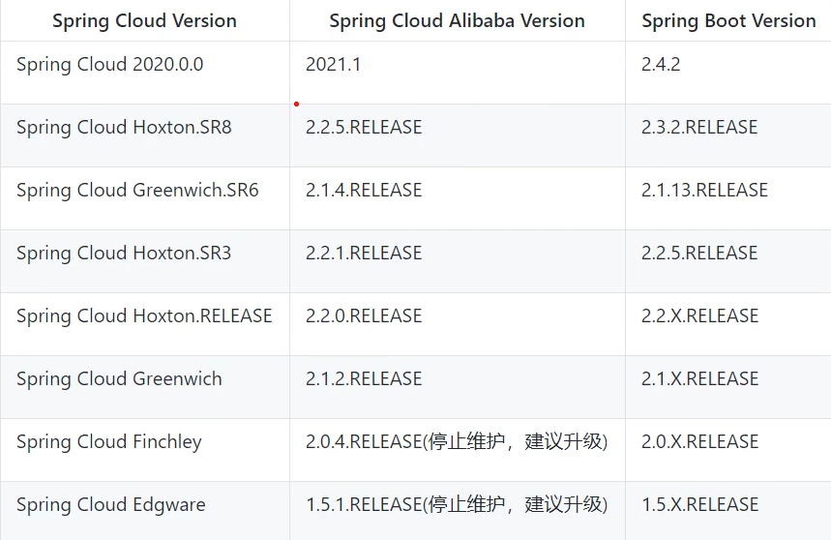The width and height of the screenshot is (831, 540).
Task: Select the 2.0.4.RELEASE(停止维护，建议升级) cell
Action: [x=458, y=450]
